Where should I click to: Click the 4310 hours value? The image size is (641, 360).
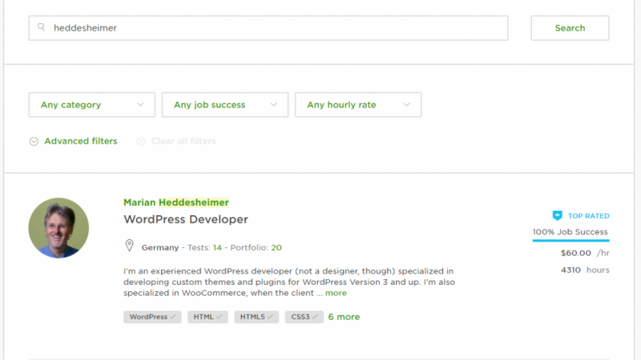click(x=585, y=270)
